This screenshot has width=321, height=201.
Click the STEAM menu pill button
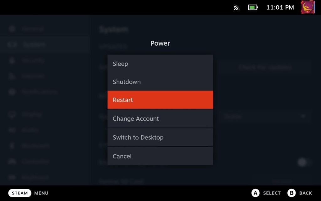(x=20, y=193)
